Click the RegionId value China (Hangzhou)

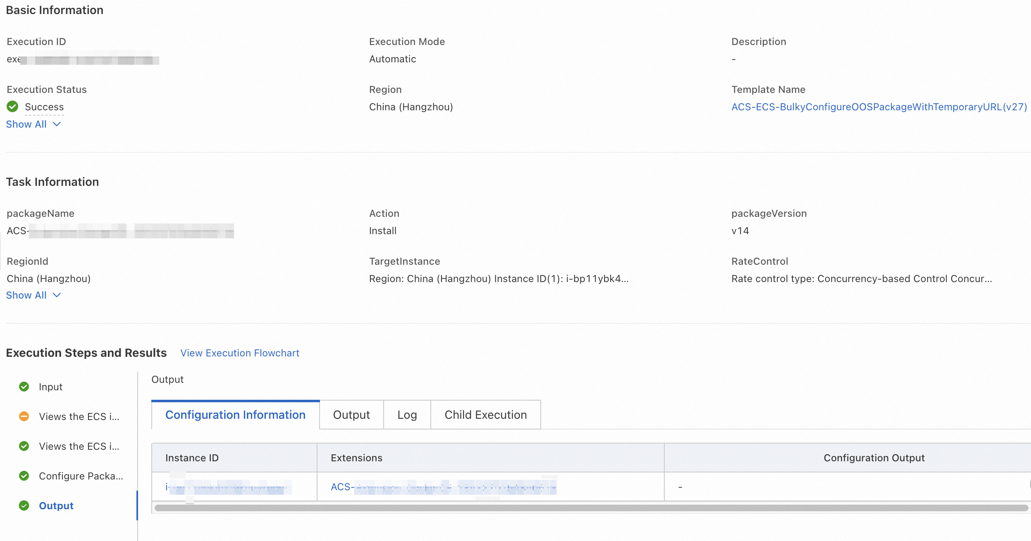[48, 279]
